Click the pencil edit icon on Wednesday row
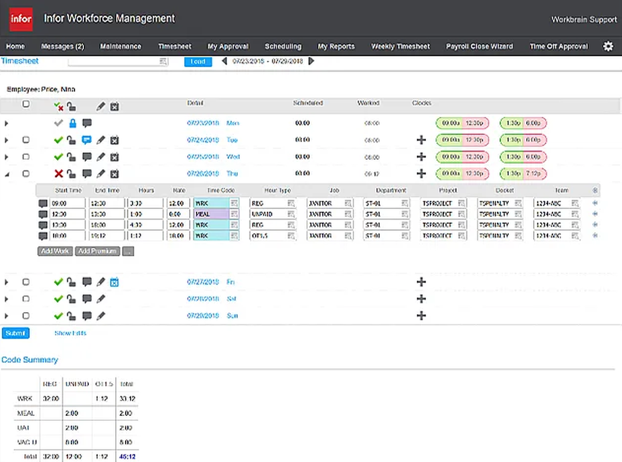This screenshot has height=462, width=622. point(101,157)
